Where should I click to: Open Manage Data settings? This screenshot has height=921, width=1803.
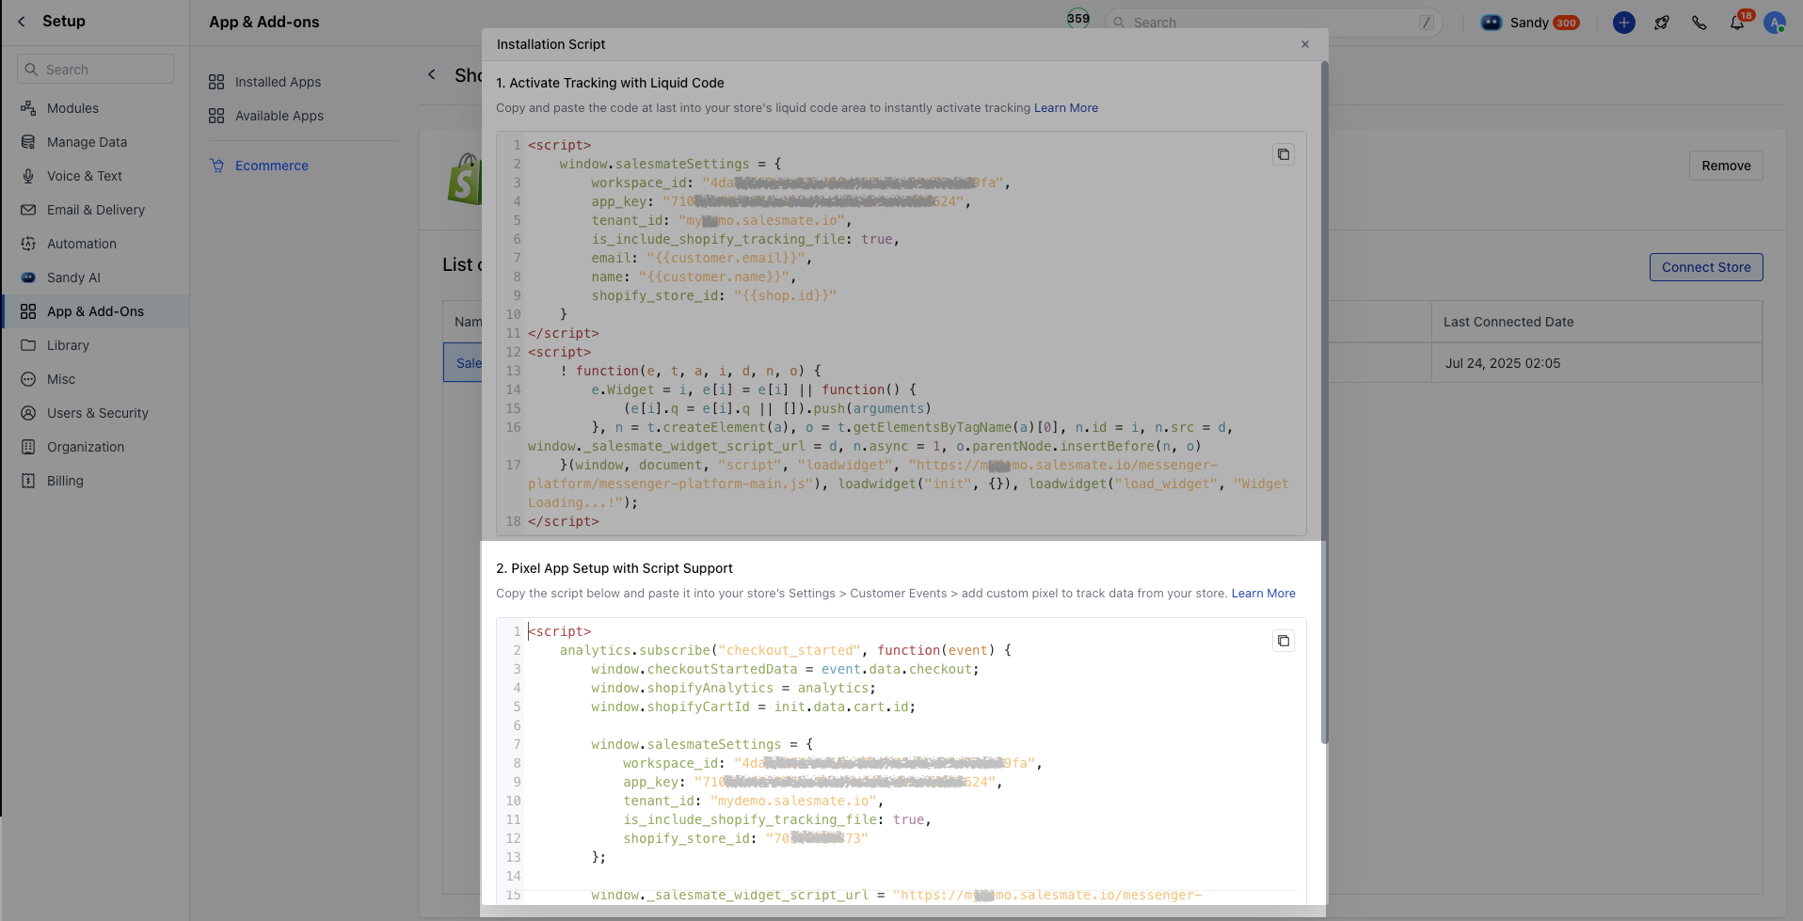coord(95,142)
